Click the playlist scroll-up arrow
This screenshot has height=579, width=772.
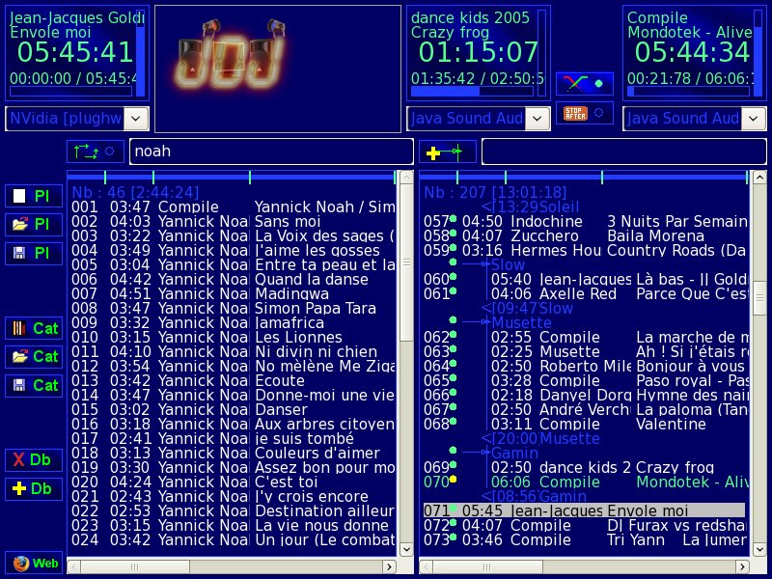[x=760, y=178]
